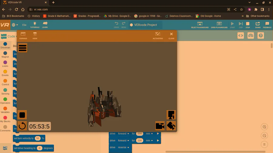The height and width of the screenshot is (153, 273).
Task: Redo the last action
Action: coord(124,25)
